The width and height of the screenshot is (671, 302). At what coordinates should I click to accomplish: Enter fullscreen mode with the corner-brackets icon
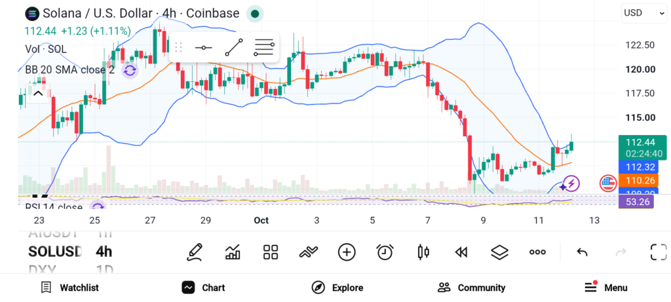coord(659,252)
